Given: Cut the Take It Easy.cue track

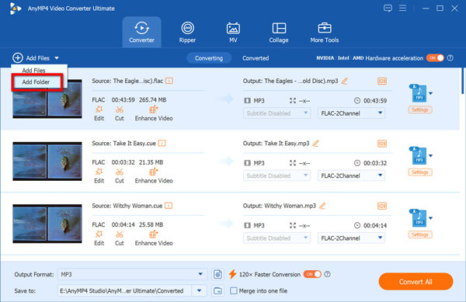Looking at the screenshot, I should (x=119, y=175).
